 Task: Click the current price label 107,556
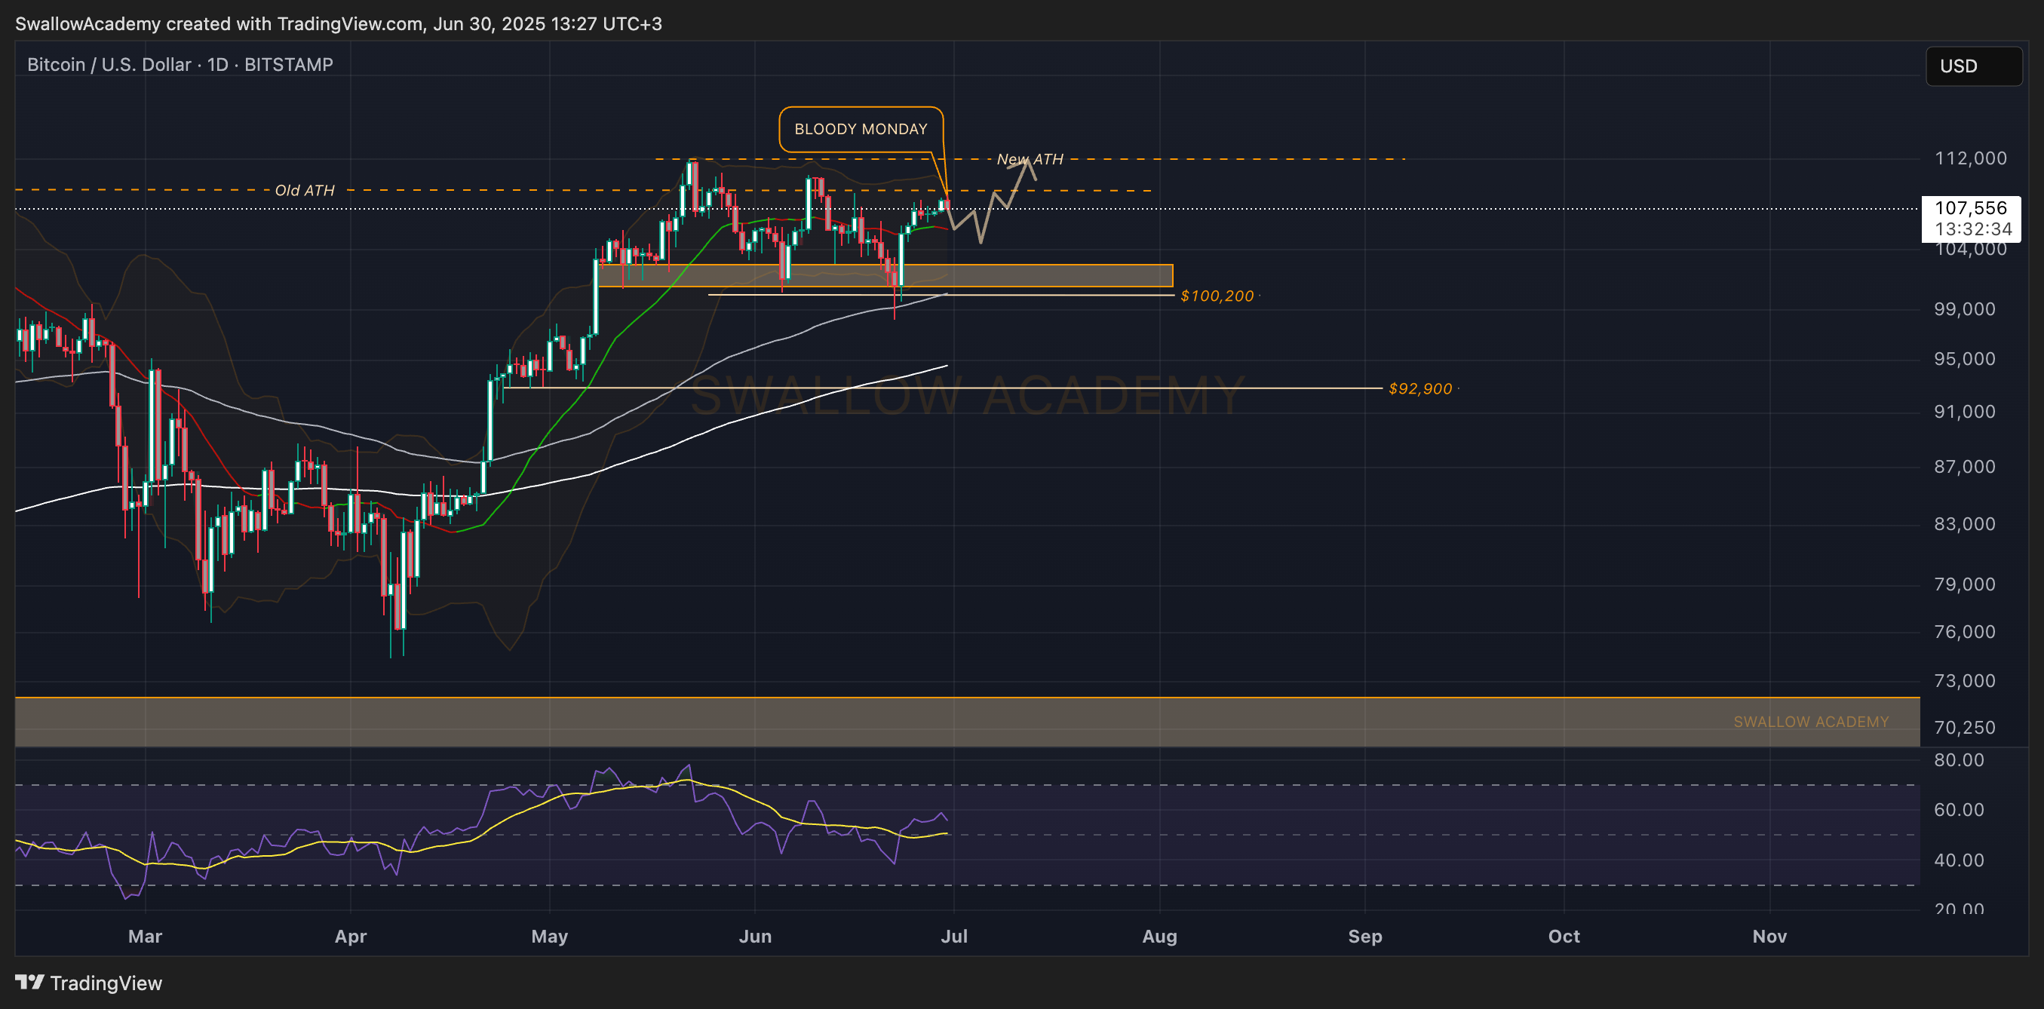coord(1970,208)
